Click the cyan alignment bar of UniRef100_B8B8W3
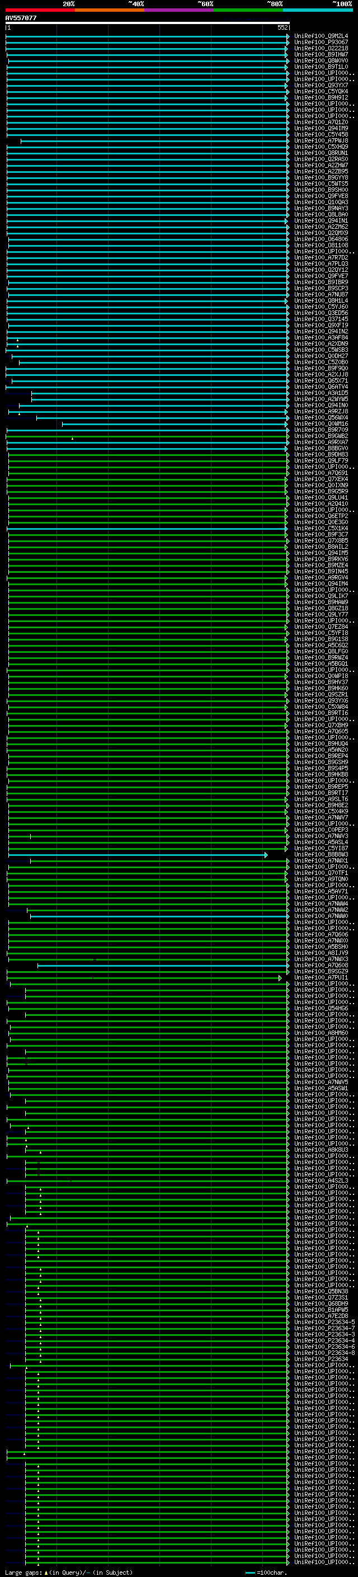 [138, 855]
